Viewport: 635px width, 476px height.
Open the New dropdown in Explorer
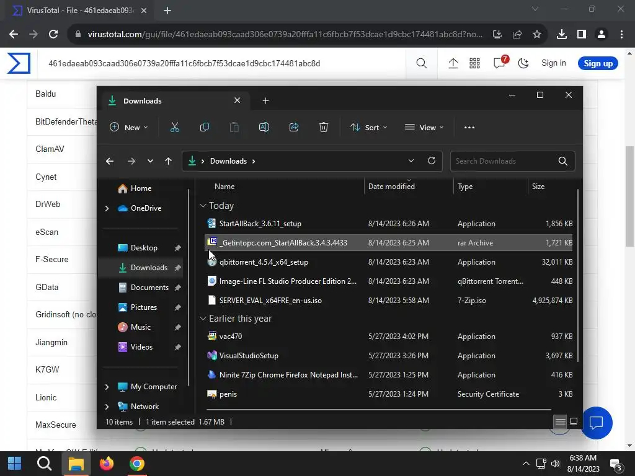(x=129, y=128)
